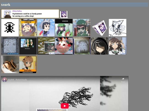Open the camouflage swirl image with Copy button

pyautogui.click(x=46, y=46)
